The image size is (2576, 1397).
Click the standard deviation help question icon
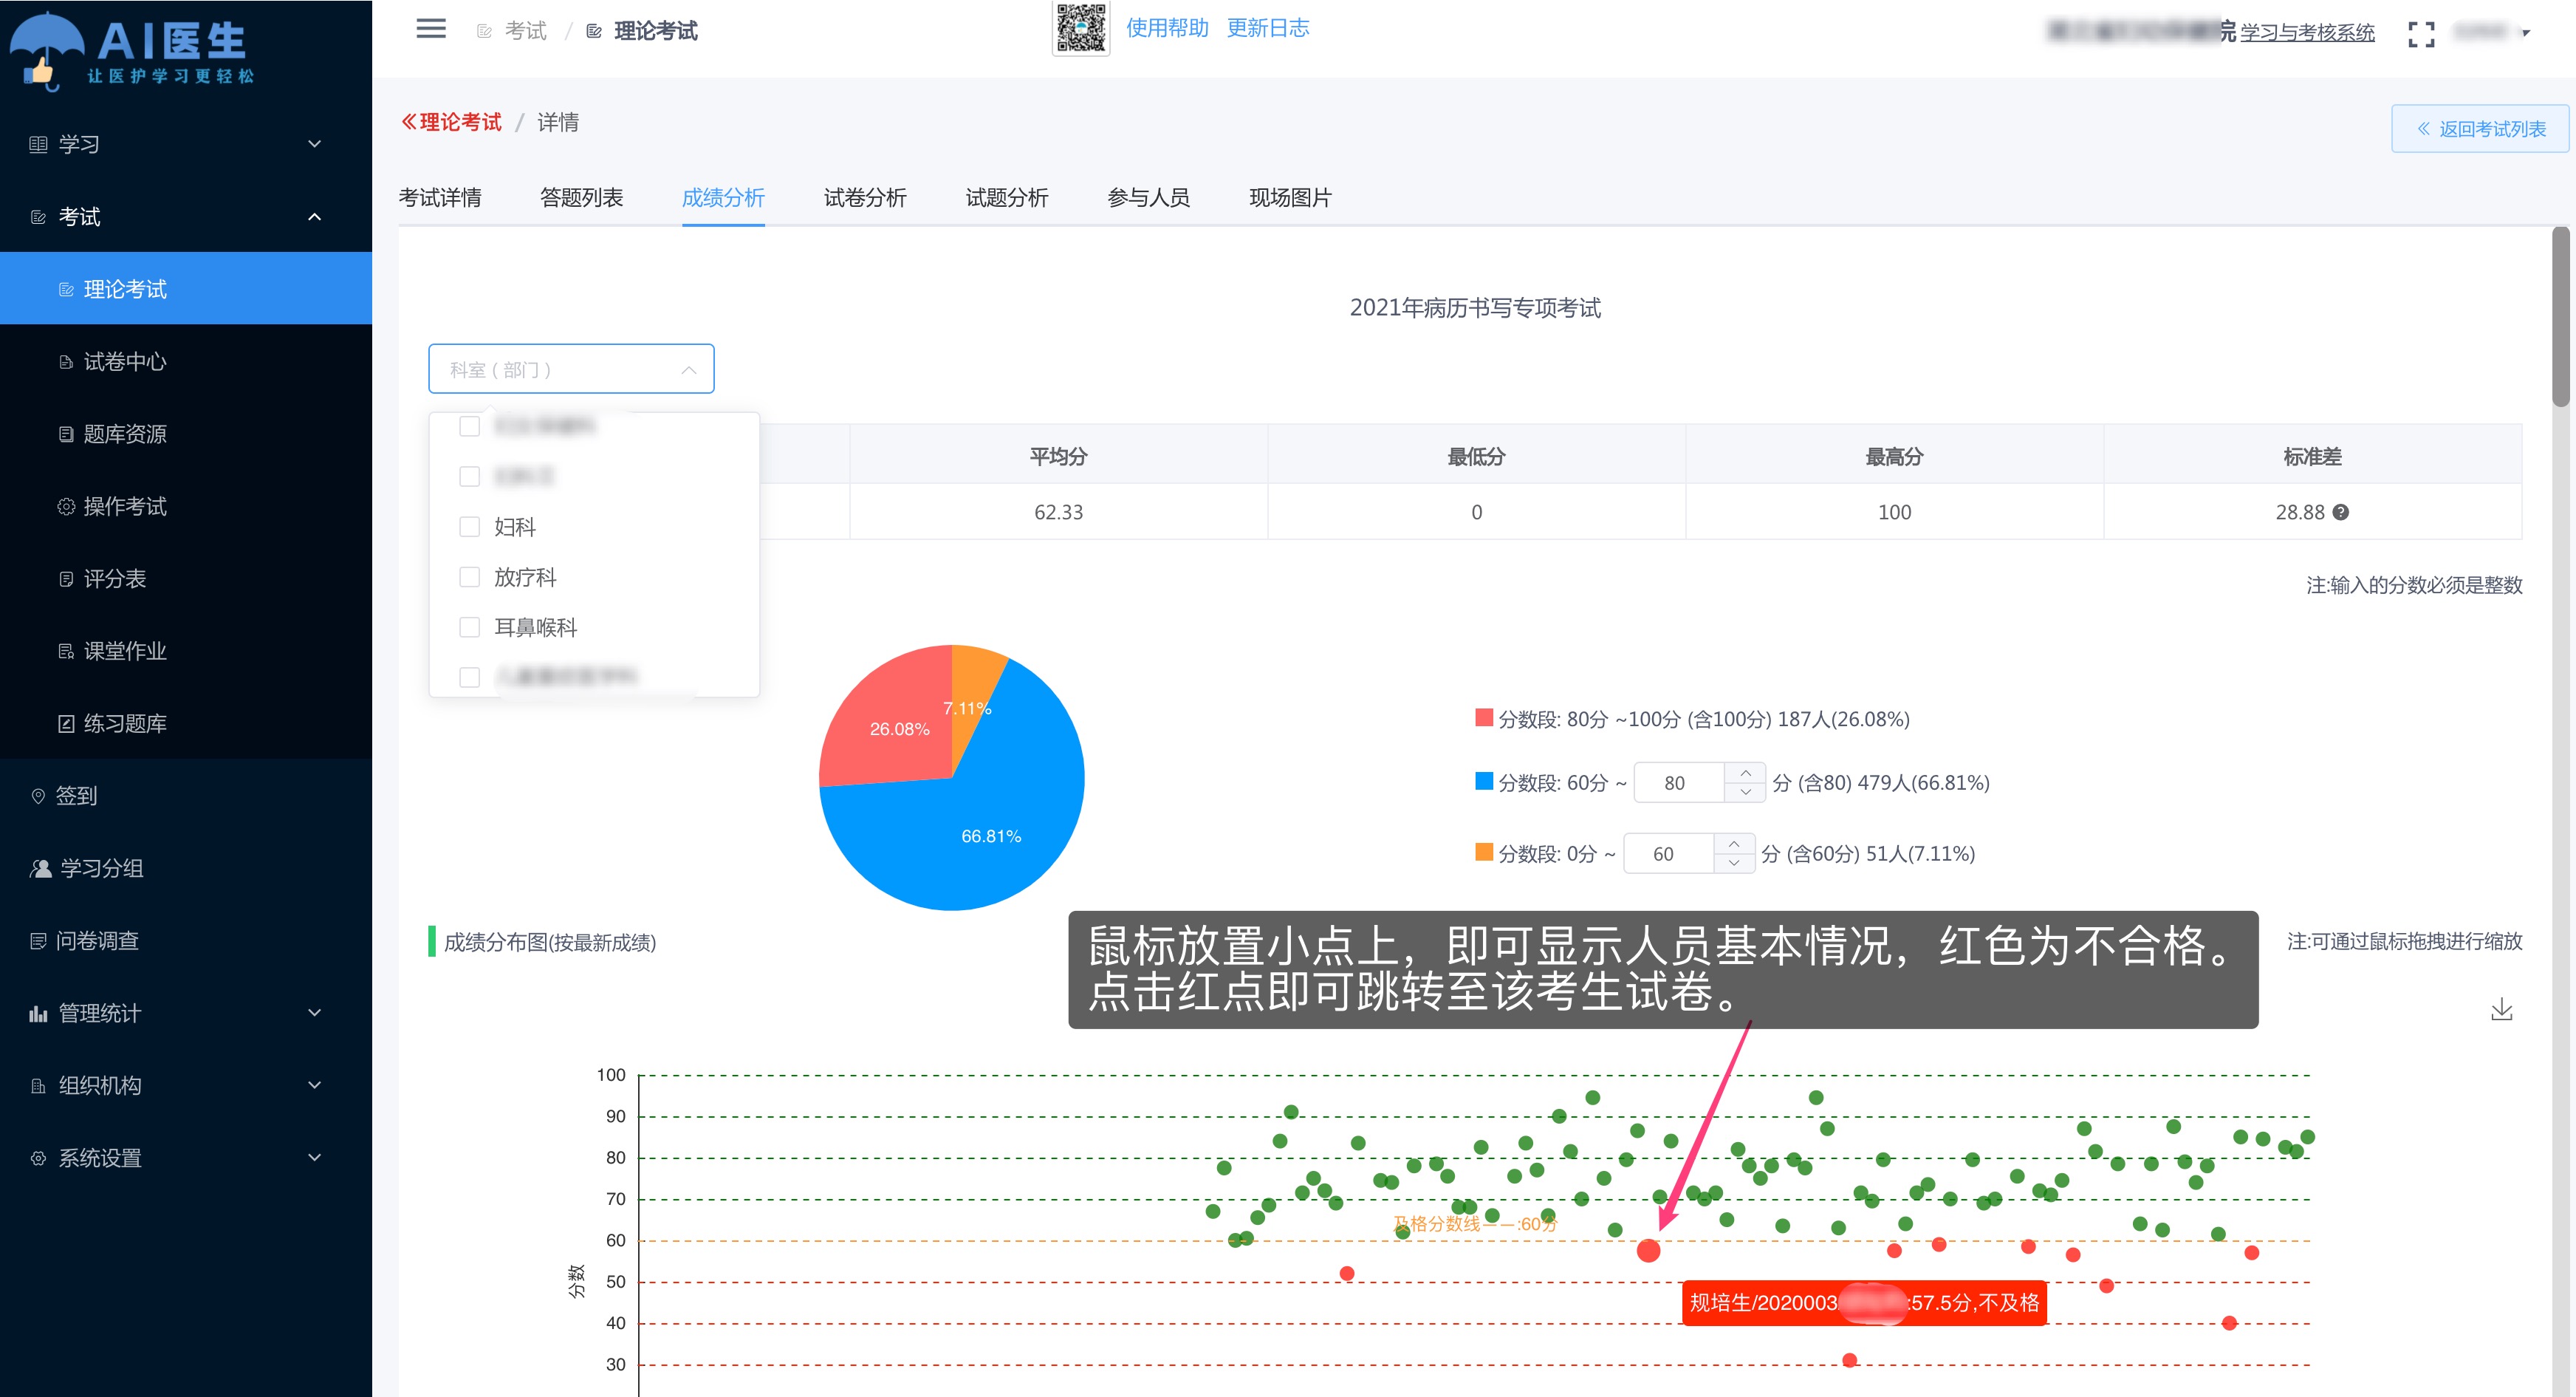(x=2340, y=512)
